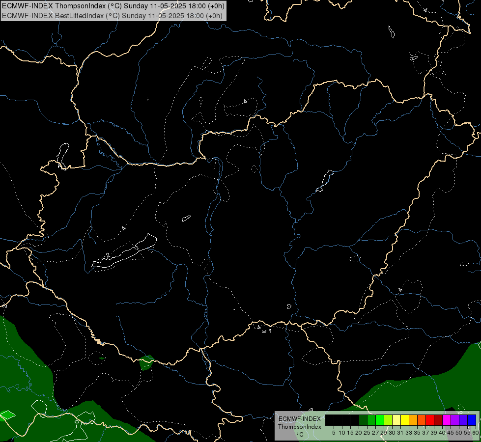Viewport: 481px width, 442px height.
Task: Select the bright green 27-29 legend swatch
Action: (380, 420)
